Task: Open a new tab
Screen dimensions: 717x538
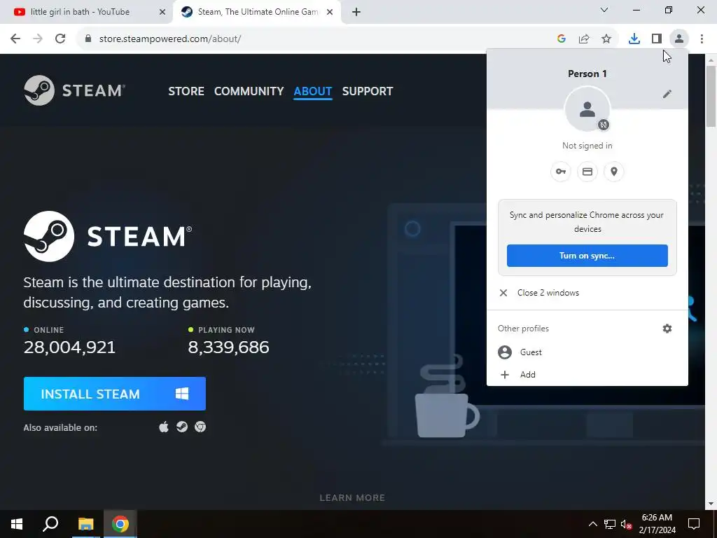Action: click(356, 13)
